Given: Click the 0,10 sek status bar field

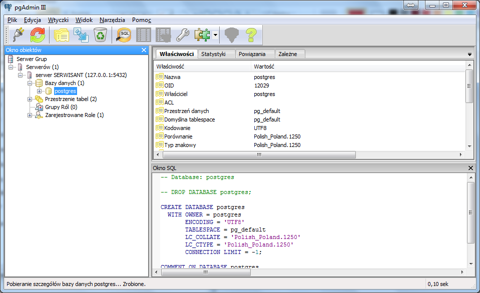Looking at the screenshot, I should coord(438,284).
